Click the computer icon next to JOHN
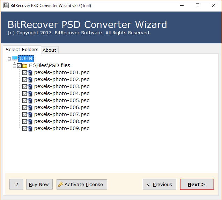Screen dimensions: 222x200 pyautogui.click(x=15, y=59)
